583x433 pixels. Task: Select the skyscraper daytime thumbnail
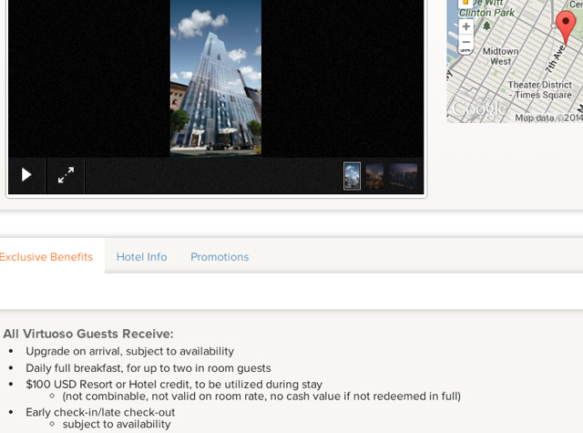352,176
